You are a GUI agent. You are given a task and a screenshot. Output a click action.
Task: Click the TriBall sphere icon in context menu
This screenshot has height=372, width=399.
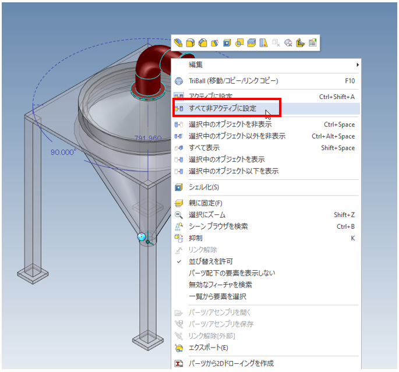point(179,81)
